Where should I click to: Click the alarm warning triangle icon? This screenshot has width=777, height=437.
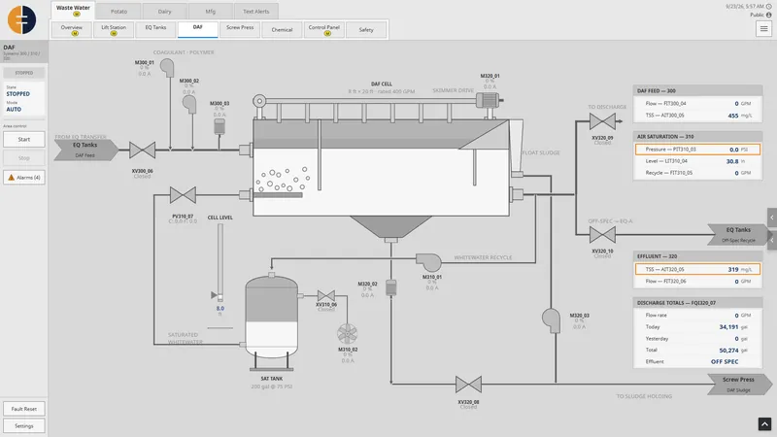[x=12, y=177]
